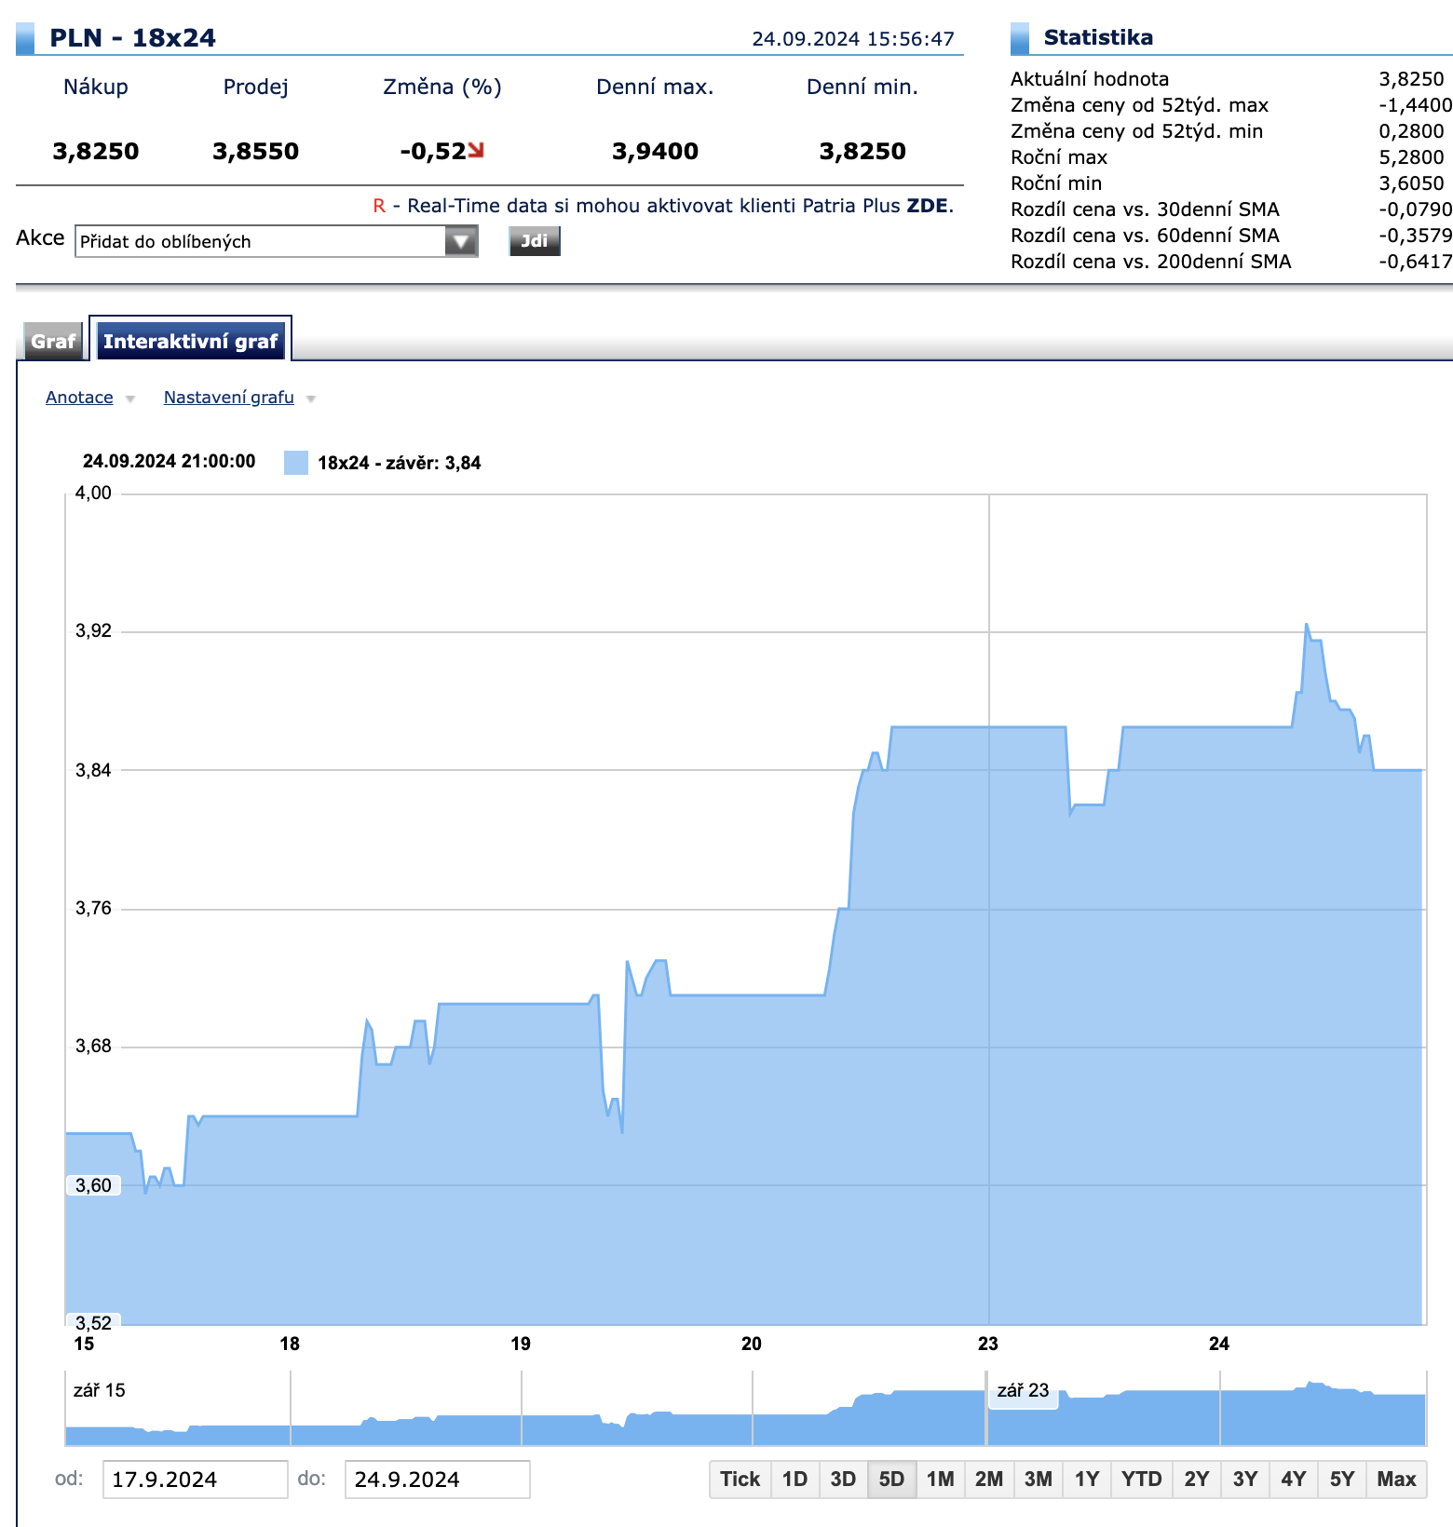Show full history with Max button

coord(1395,1480)
